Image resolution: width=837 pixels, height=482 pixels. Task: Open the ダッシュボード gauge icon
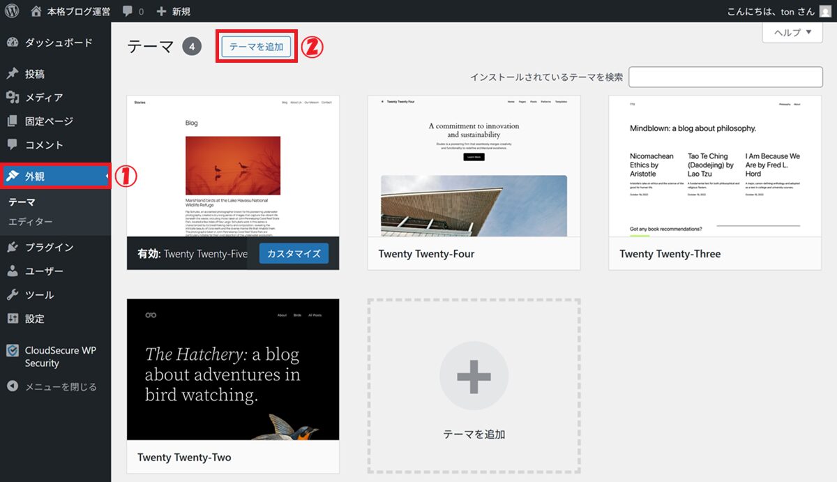tap(13, 43)
